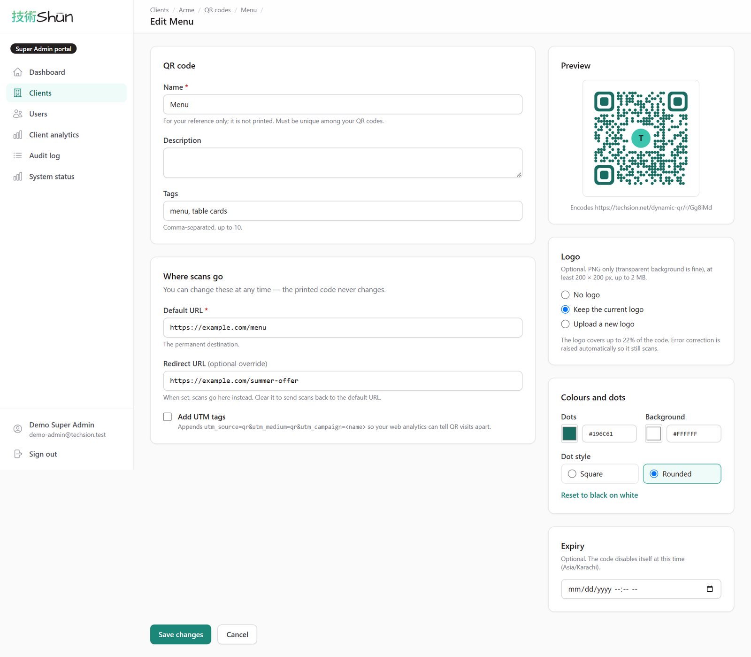This screenshot has width=751, height=657.
Task: Open the Expiry calendar picker icon
Action: click(710, 589)
